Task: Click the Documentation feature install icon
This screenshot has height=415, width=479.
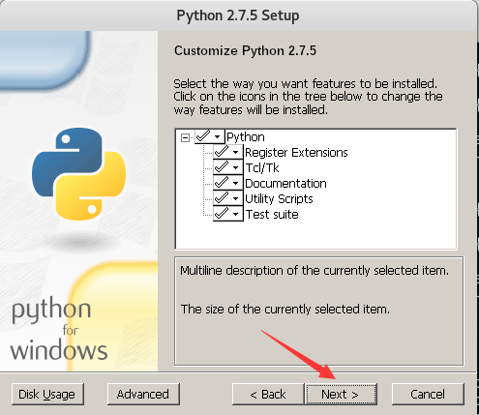Action: click(x=227, y=183)
